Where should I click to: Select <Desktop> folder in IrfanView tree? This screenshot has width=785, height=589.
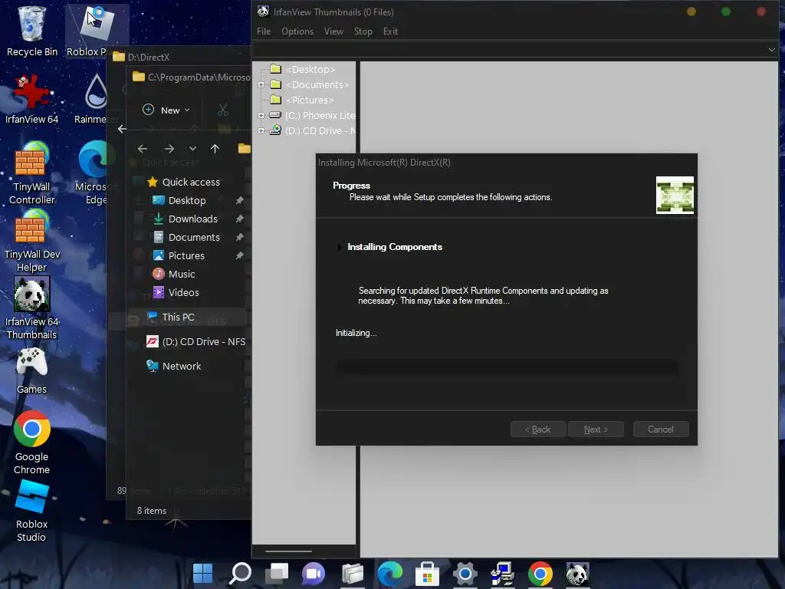pos(304,70)
